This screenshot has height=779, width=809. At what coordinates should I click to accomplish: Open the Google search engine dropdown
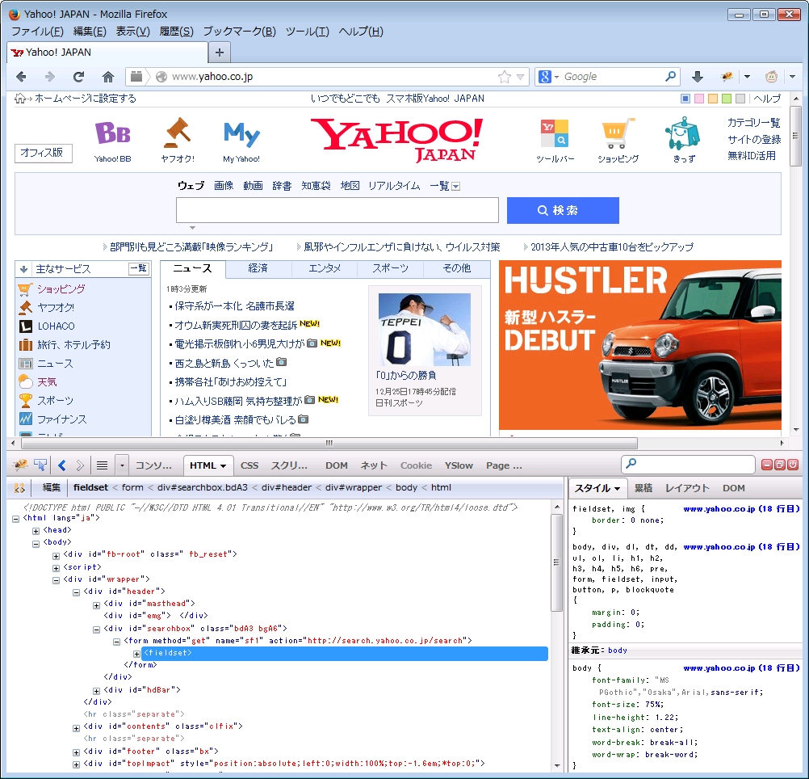pos(557,77)
